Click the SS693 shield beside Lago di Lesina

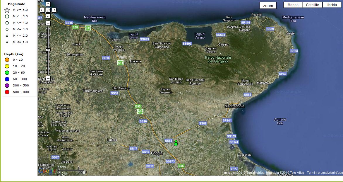pyautogui.click(x=144, y=39)
